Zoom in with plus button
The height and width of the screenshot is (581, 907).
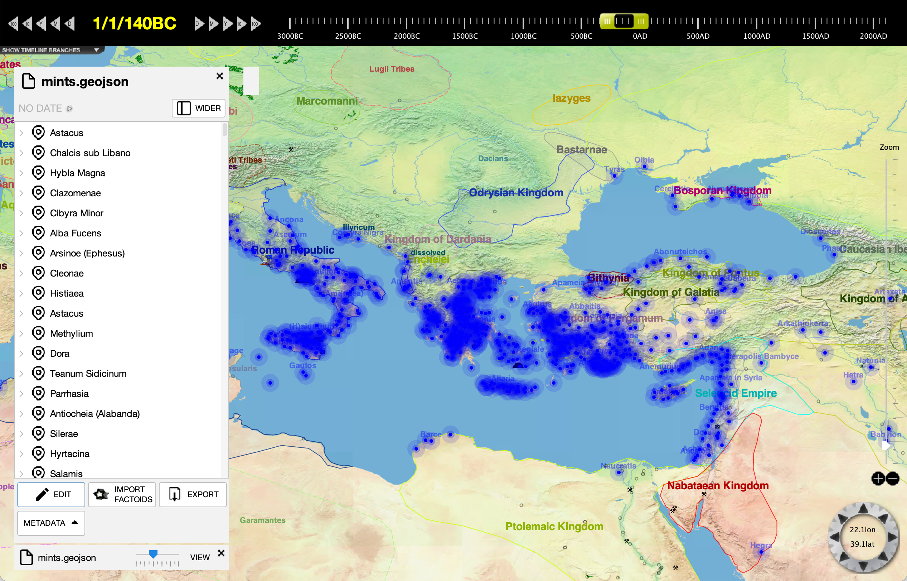tap(878, 479)
